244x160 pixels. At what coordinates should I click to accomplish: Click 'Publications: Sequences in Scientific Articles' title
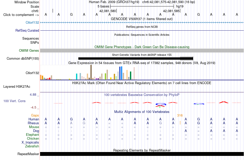(142, 35)
